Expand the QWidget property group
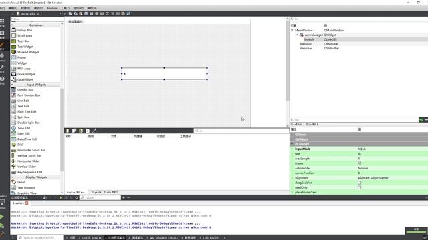This screenshot has width=428, height=240. point(292,139)
